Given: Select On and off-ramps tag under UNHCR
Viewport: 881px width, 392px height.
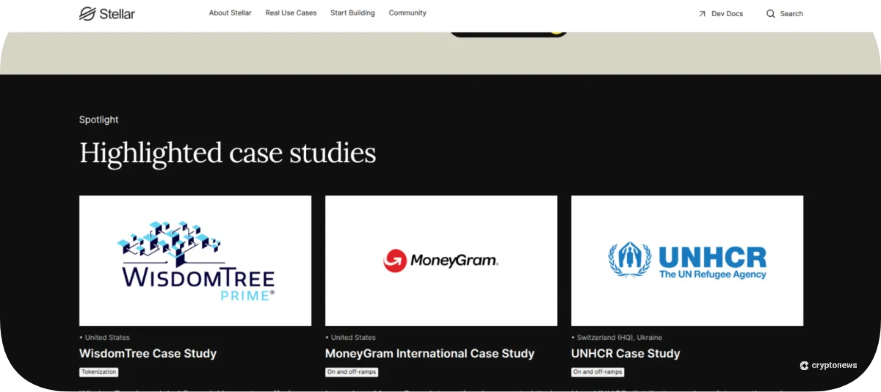Looking at the screenshot, I should [598, 372].
